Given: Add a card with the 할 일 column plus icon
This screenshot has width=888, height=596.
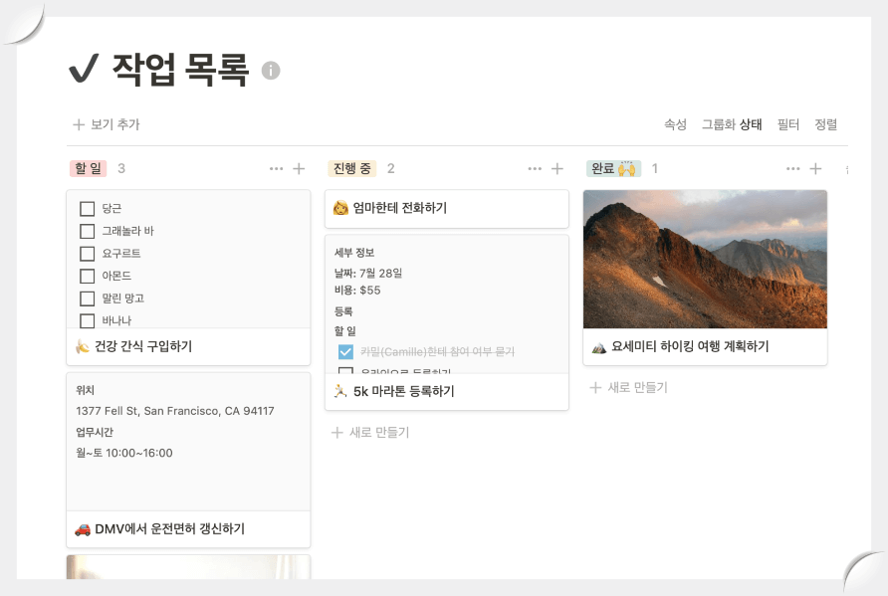Looking at the screenshot, I should [x=300, y=168].
